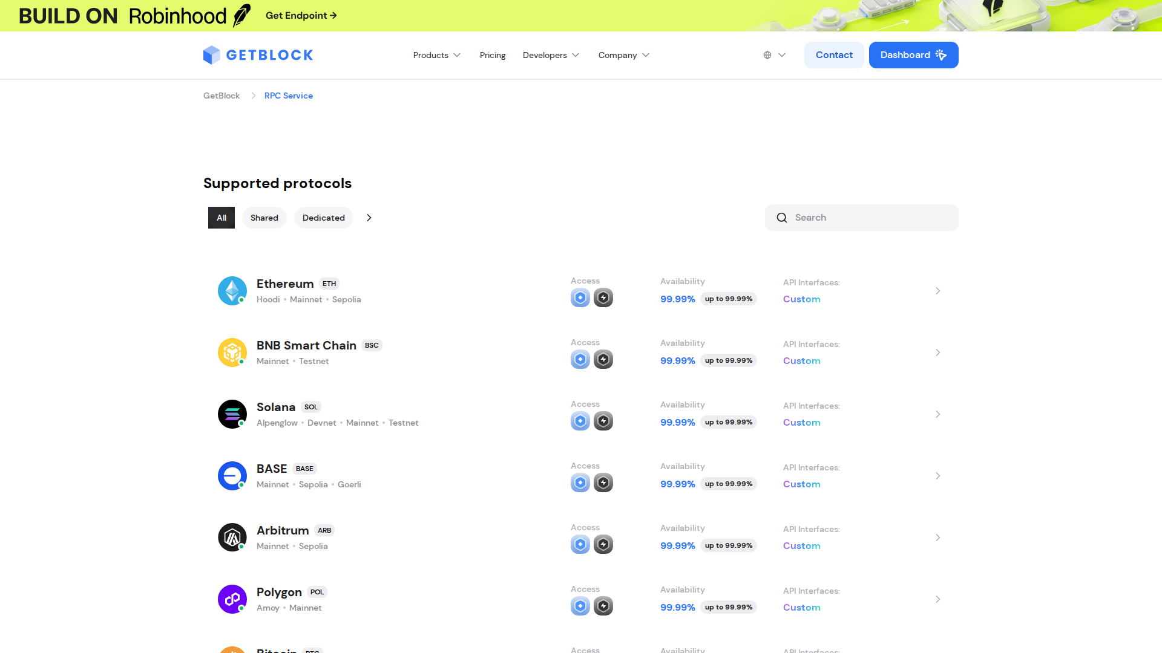Click the Custom API link for Arbitrum
Viewport: 1162px width, 653px height.
pyautogui.click(x=802, y=546)
